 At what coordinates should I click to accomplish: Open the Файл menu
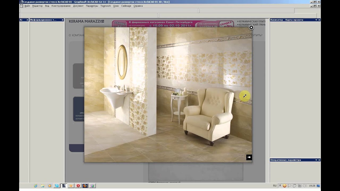tap(27, 6)
